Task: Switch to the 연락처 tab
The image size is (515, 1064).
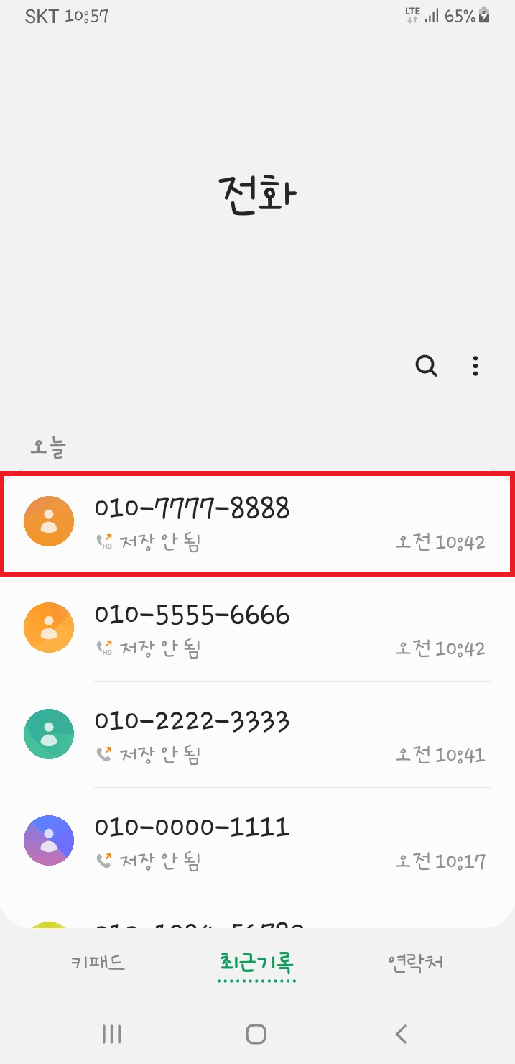Action: [x=415, y=963]
